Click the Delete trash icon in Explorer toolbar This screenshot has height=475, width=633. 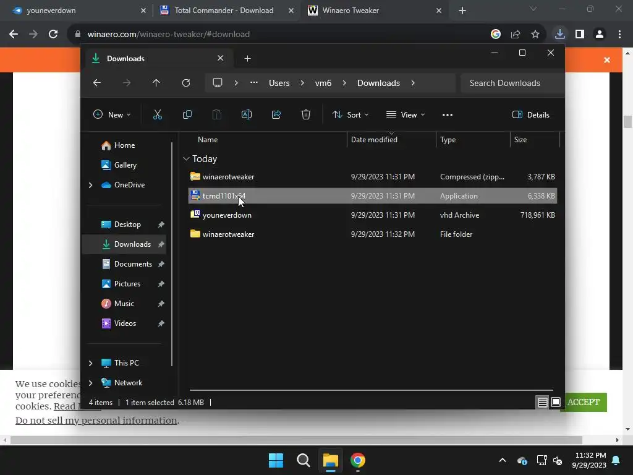tap(306, 114)
